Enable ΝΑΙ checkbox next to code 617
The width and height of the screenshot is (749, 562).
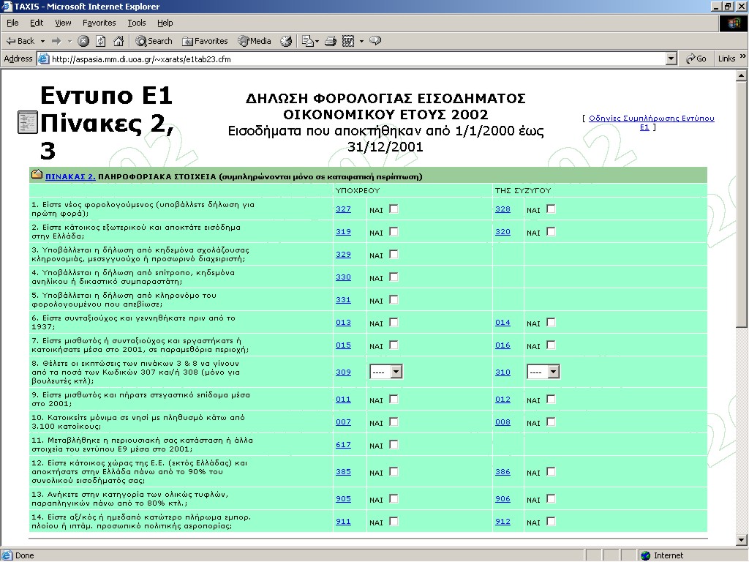394,444
